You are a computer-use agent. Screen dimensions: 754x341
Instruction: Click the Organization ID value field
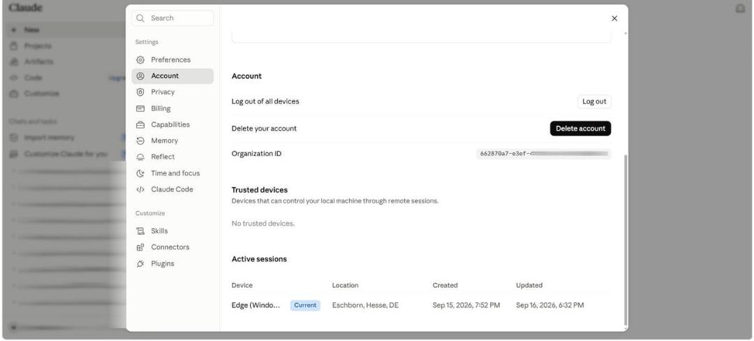[x=543, y=154]
